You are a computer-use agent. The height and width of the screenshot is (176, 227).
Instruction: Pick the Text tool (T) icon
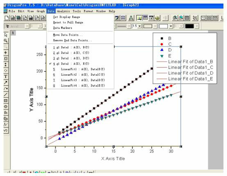(6, 77)
